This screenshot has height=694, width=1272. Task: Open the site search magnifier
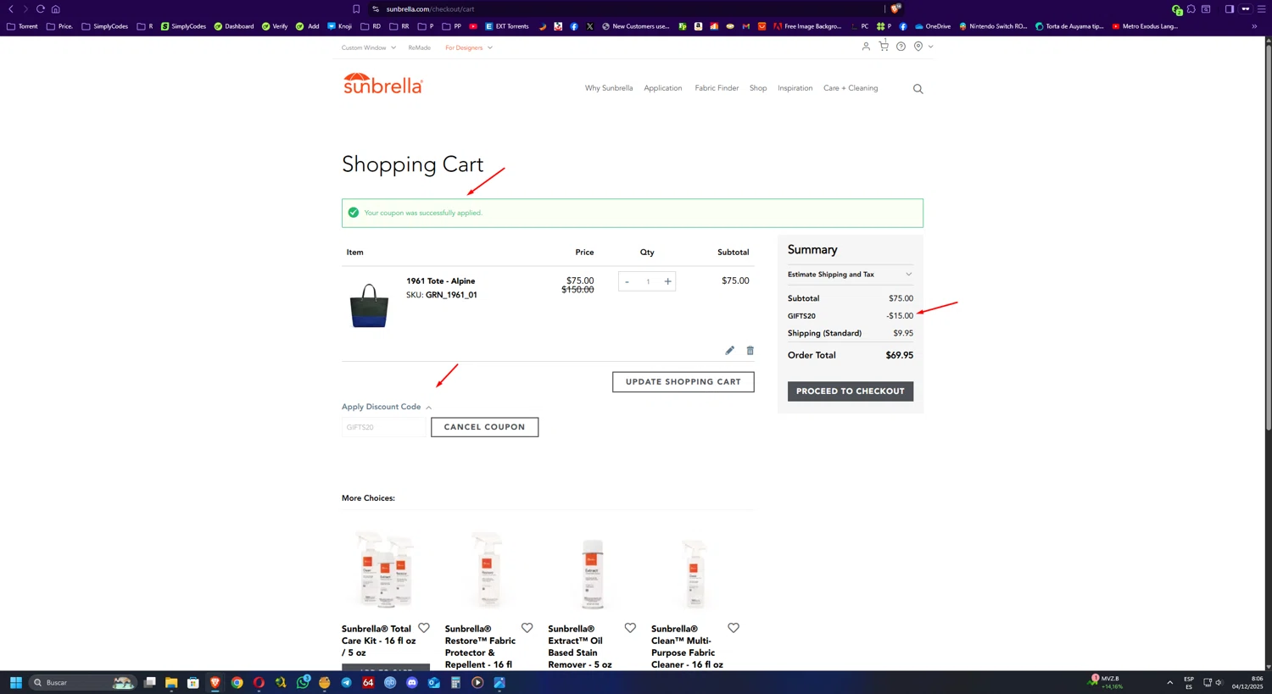[x=918, y=89]
